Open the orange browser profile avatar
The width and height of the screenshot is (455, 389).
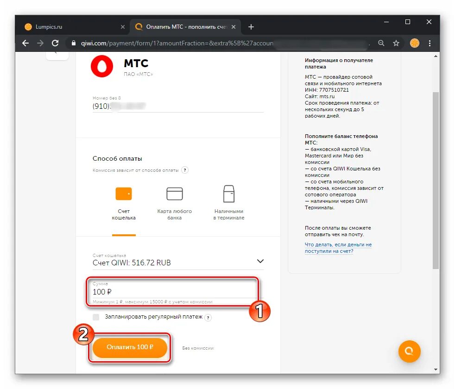414,43
